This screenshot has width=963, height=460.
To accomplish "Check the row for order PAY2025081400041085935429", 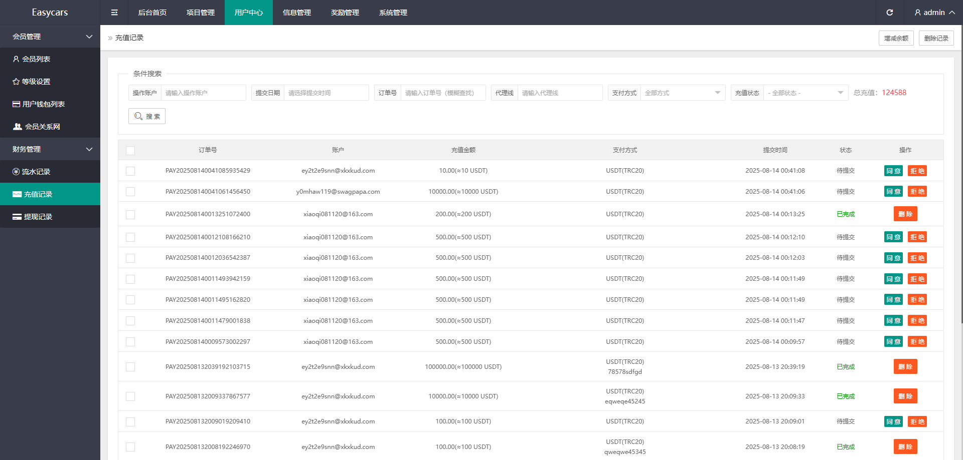I will (130, 171).
